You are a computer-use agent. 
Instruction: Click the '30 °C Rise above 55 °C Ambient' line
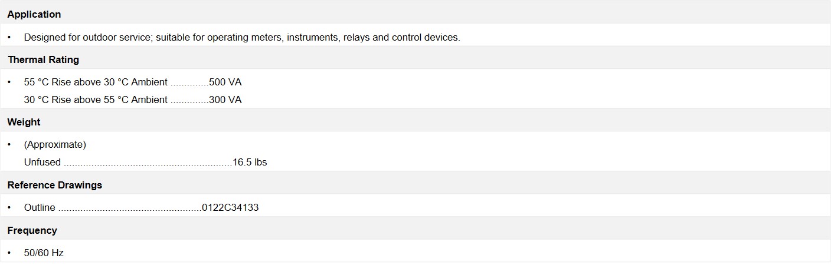(x=96, y=100)
